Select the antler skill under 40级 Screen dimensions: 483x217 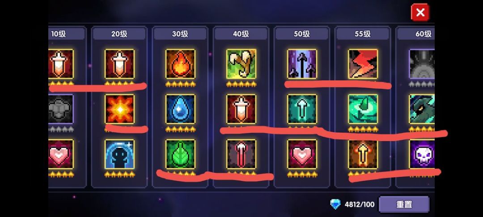click(x=241, y=64)
